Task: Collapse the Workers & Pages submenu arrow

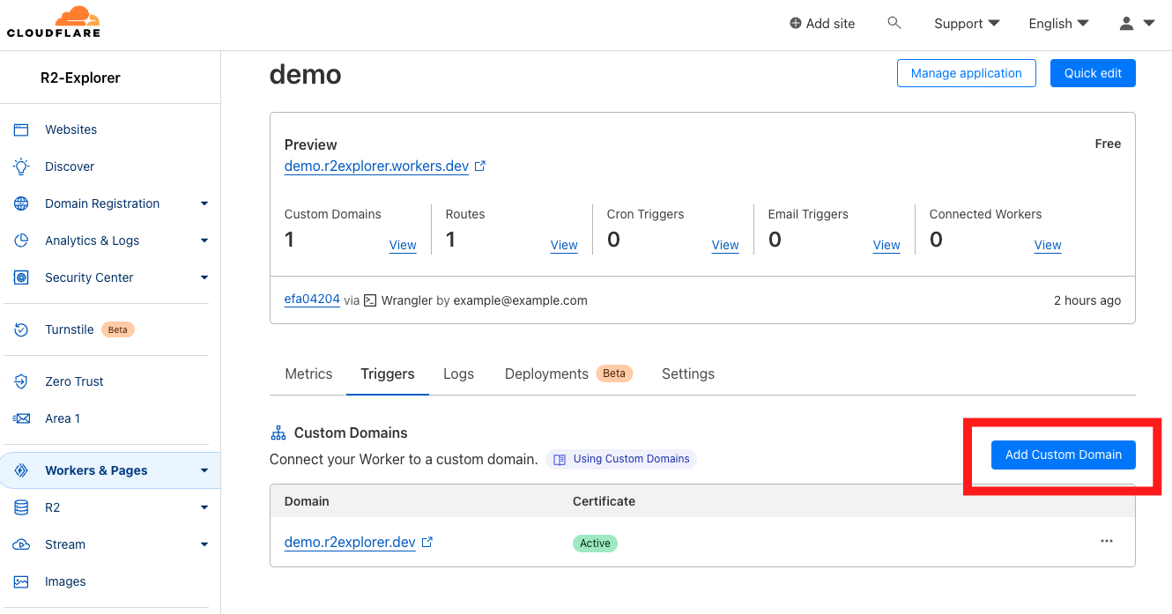Action: (x=204, y=470)
